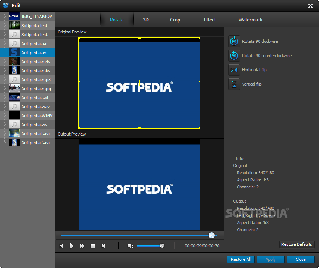Click the time readout 00:00:29/00:00:30
The width and height of the screenshot is (319, 268).
click(202, 246)
